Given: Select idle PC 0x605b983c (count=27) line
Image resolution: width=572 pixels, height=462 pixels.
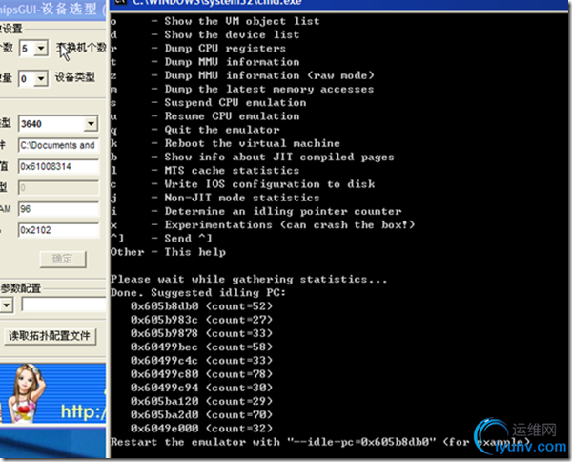Looking at the screenshot, I should pyautogui.click(x=201, y=320).
